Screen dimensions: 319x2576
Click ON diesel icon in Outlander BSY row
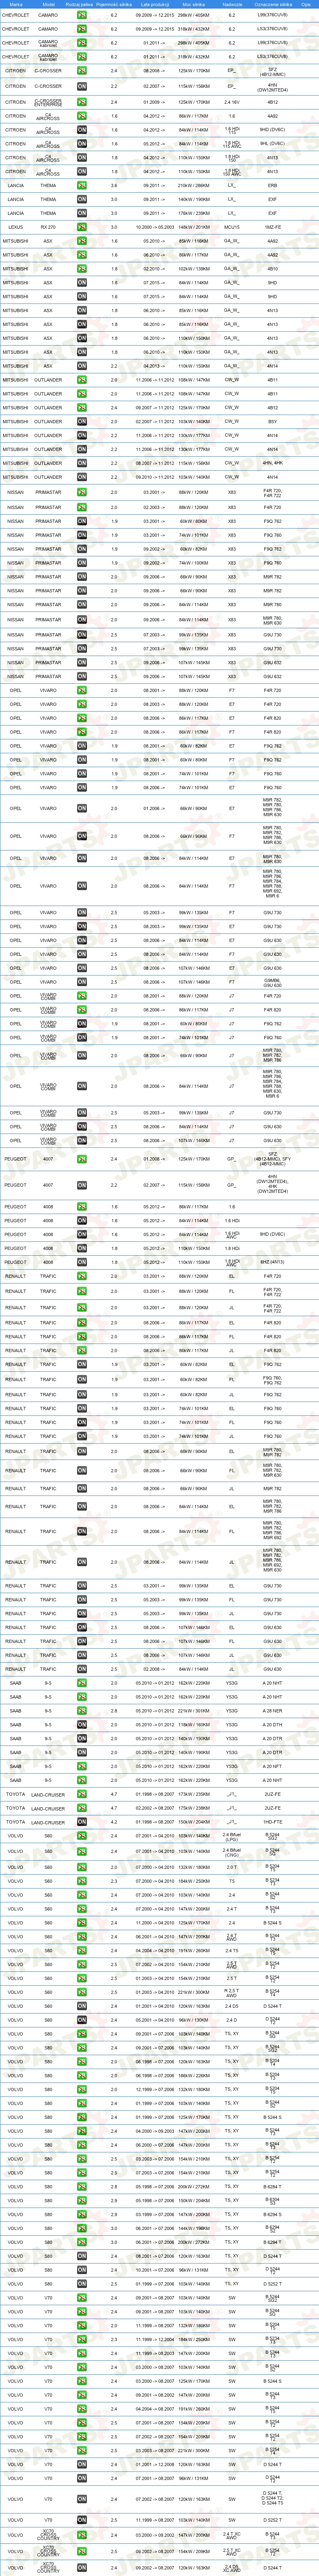[x=82, y=421]
